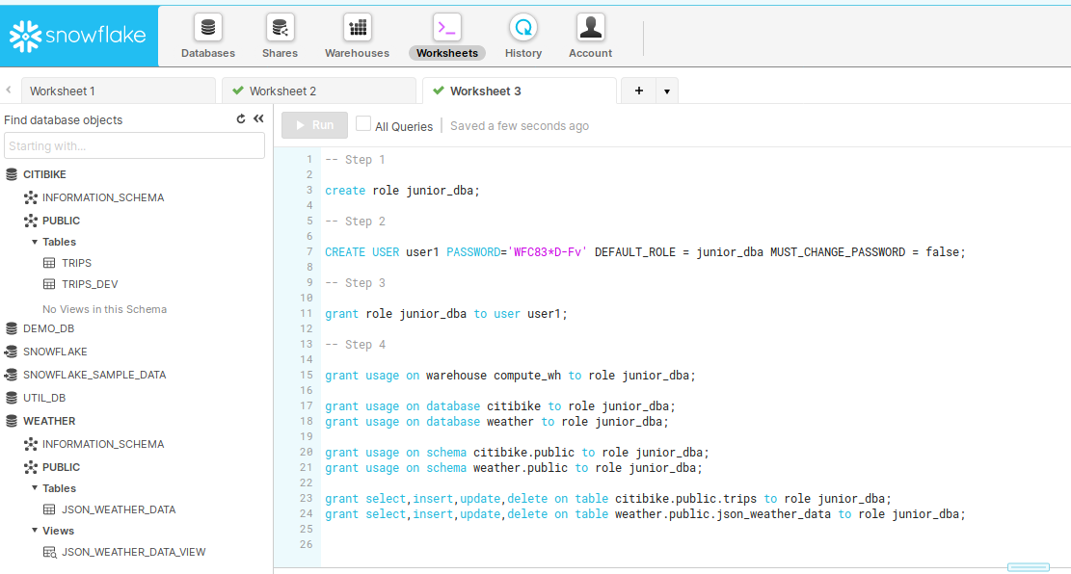The height and width of the screenshot is (574, 1071).
Task: Open the History page icon
Action: [x=522, y=28]
